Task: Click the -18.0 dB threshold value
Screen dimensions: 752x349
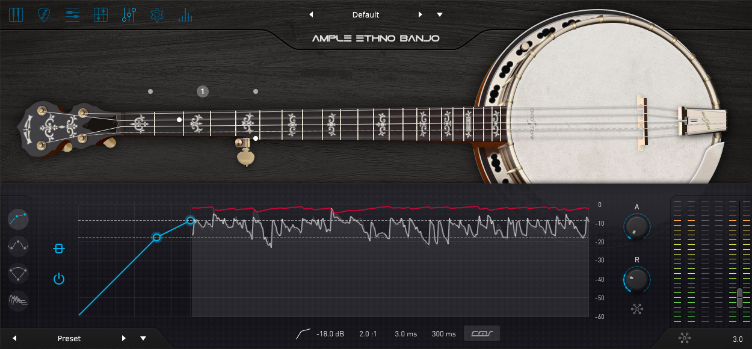Action: point(330,333)
